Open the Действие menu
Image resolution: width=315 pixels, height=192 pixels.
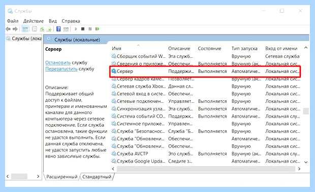pyautogui.click(x=34, y=21)
